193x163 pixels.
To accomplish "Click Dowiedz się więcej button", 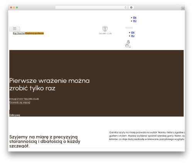I will [20, 103].
